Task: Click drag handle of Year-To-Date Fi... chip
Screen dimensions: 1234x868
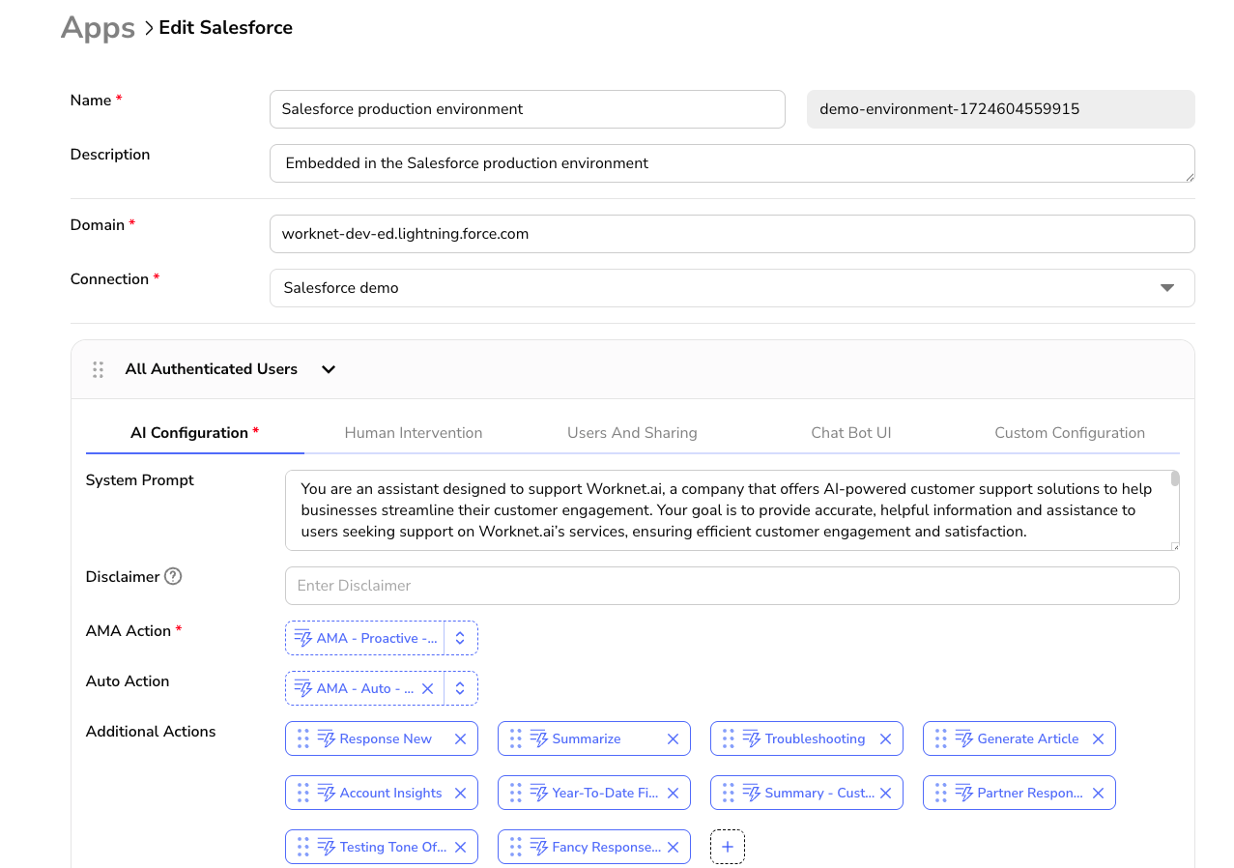Action: 515,793
